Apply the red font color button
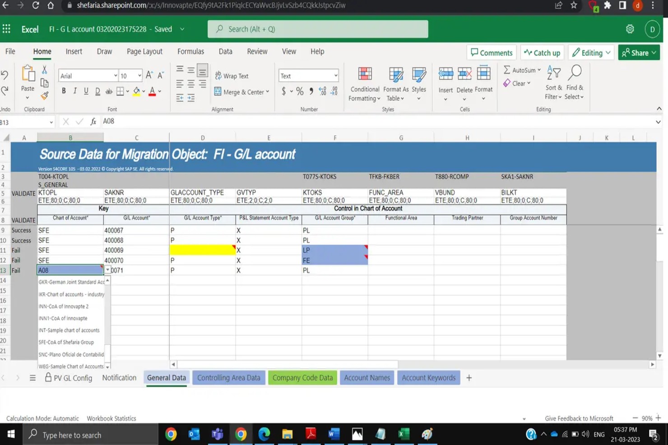 (153, 92)
